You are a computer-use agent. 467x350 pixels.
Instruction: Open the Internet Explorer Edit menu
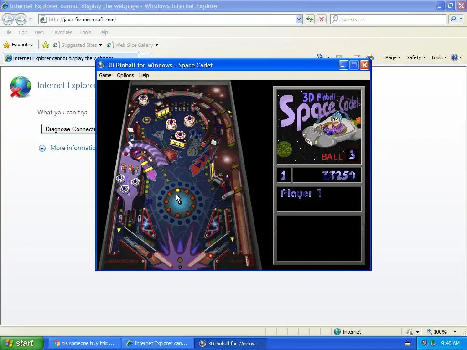pos(23,32)
